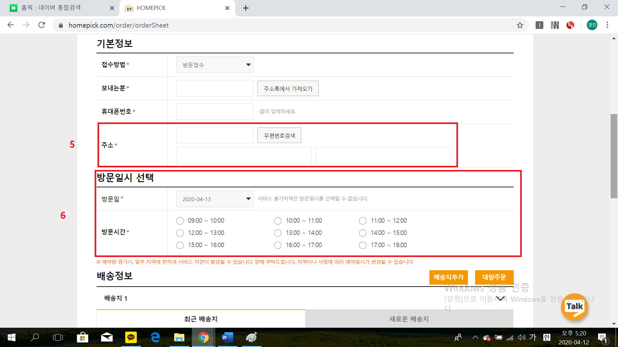Bookmark page with the star icon
This screenshot has width=618, height=347.
pos(520,25)
